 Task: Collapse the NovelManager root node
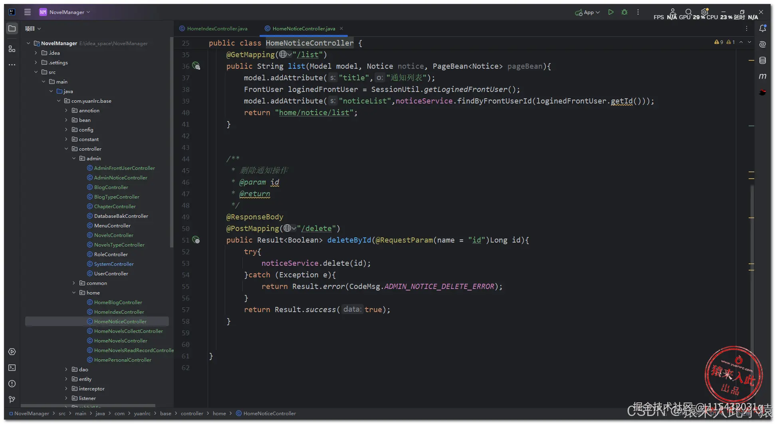click(x=28, y=43)
